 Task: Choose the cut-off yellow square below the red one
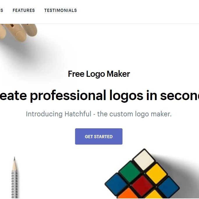[154, 195]
